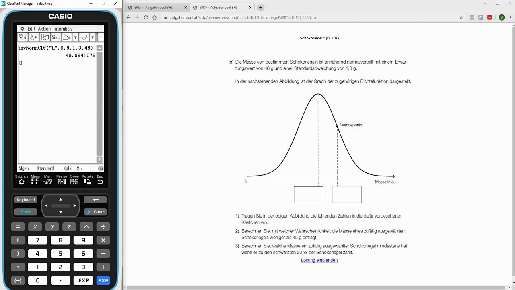The image size is (515, 290).
Task: Bookmark the page with the star icon
Action: 461,17
